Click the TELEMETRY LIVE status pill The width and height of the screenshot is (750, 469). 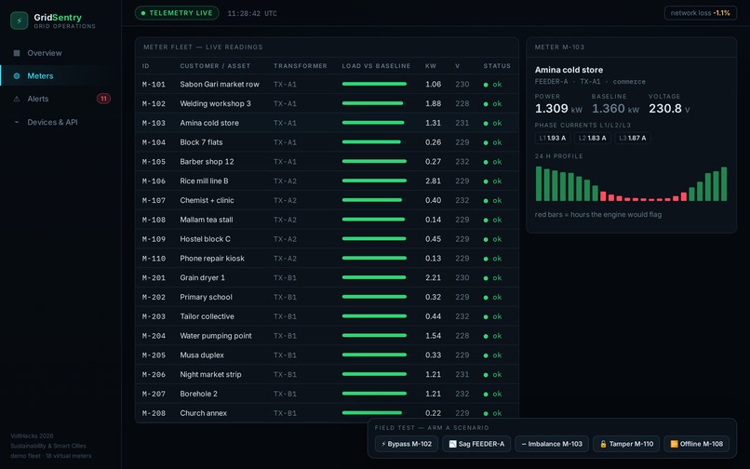[x=177, y=13]
